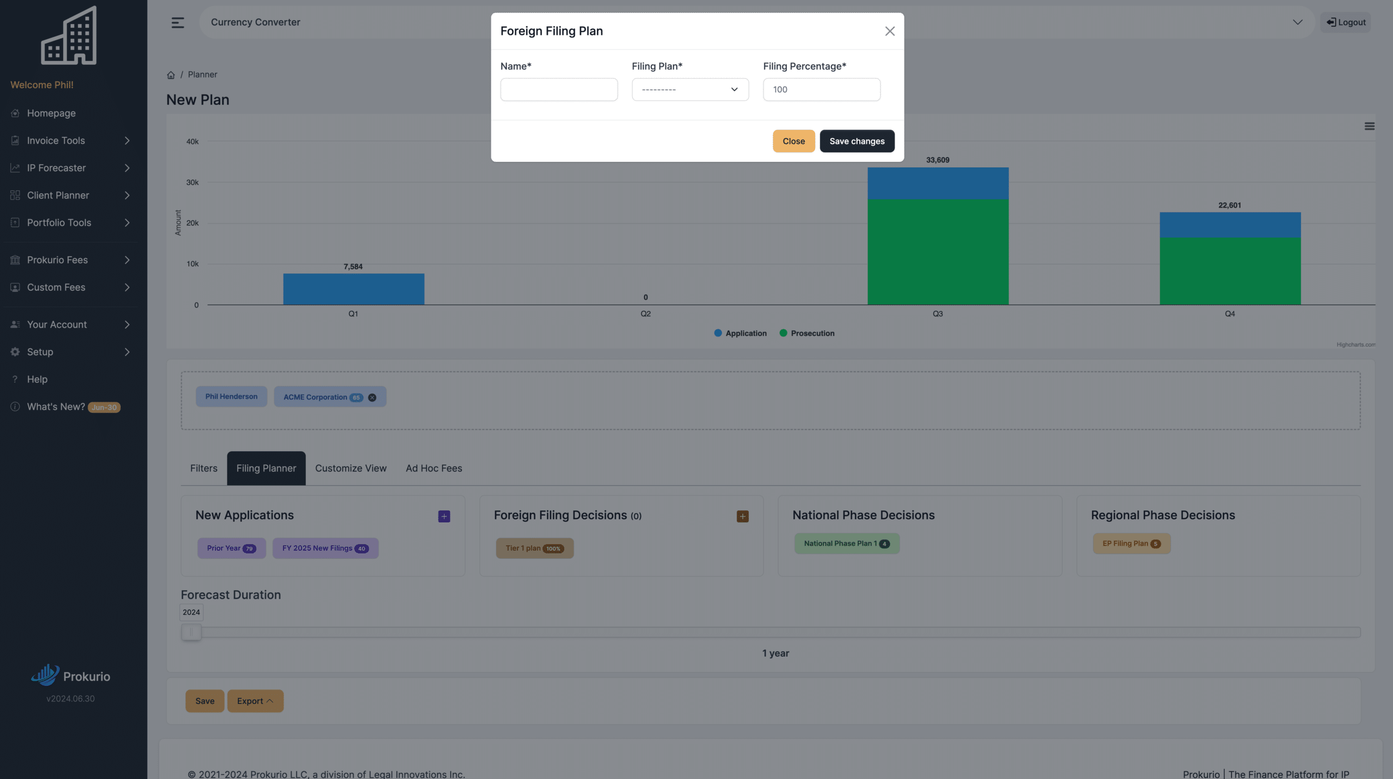Expand the Currency Converter chevron
This screenshot has height=779, width=1393.
(x=1297, y=22)
